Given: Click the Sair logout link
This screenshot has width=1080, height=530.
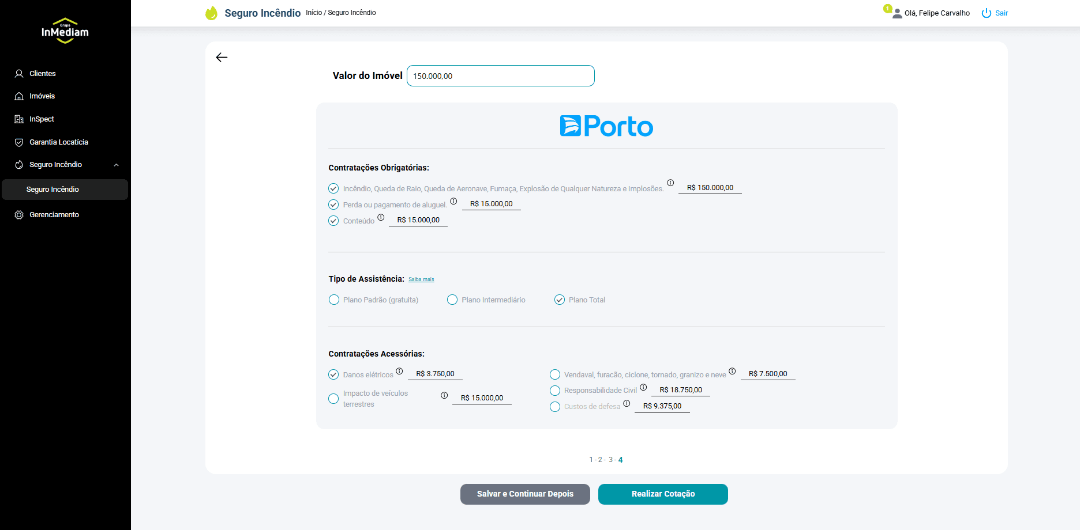Looking at the screenshot, I should (1002, 13).
